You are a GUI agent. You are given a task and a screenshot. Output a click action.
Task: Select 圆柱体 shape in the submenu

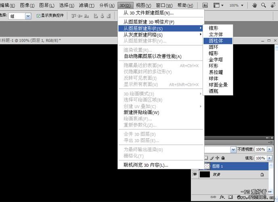click(x=218, y=41)
